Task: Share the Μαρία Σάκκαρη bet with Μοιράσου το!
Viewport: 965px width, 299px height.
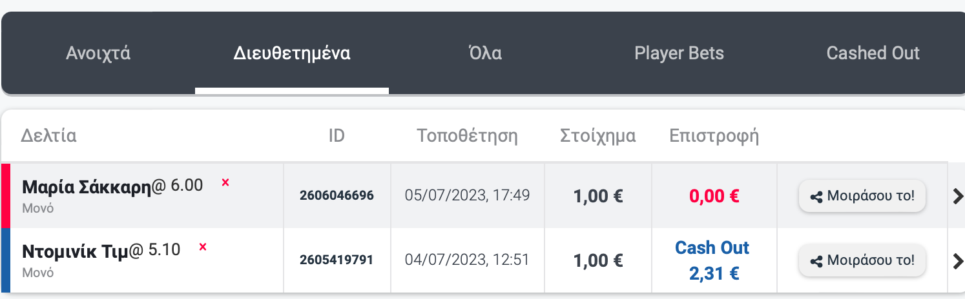Action: [x=862, y=196]
